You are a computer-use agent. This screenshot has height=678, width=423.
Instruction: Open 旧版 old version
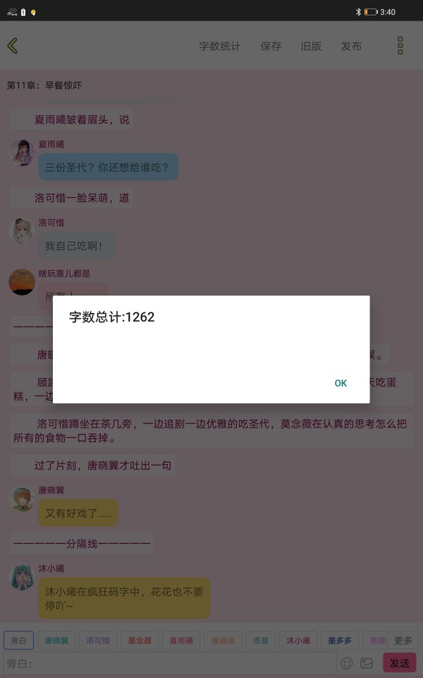point(311,46)
